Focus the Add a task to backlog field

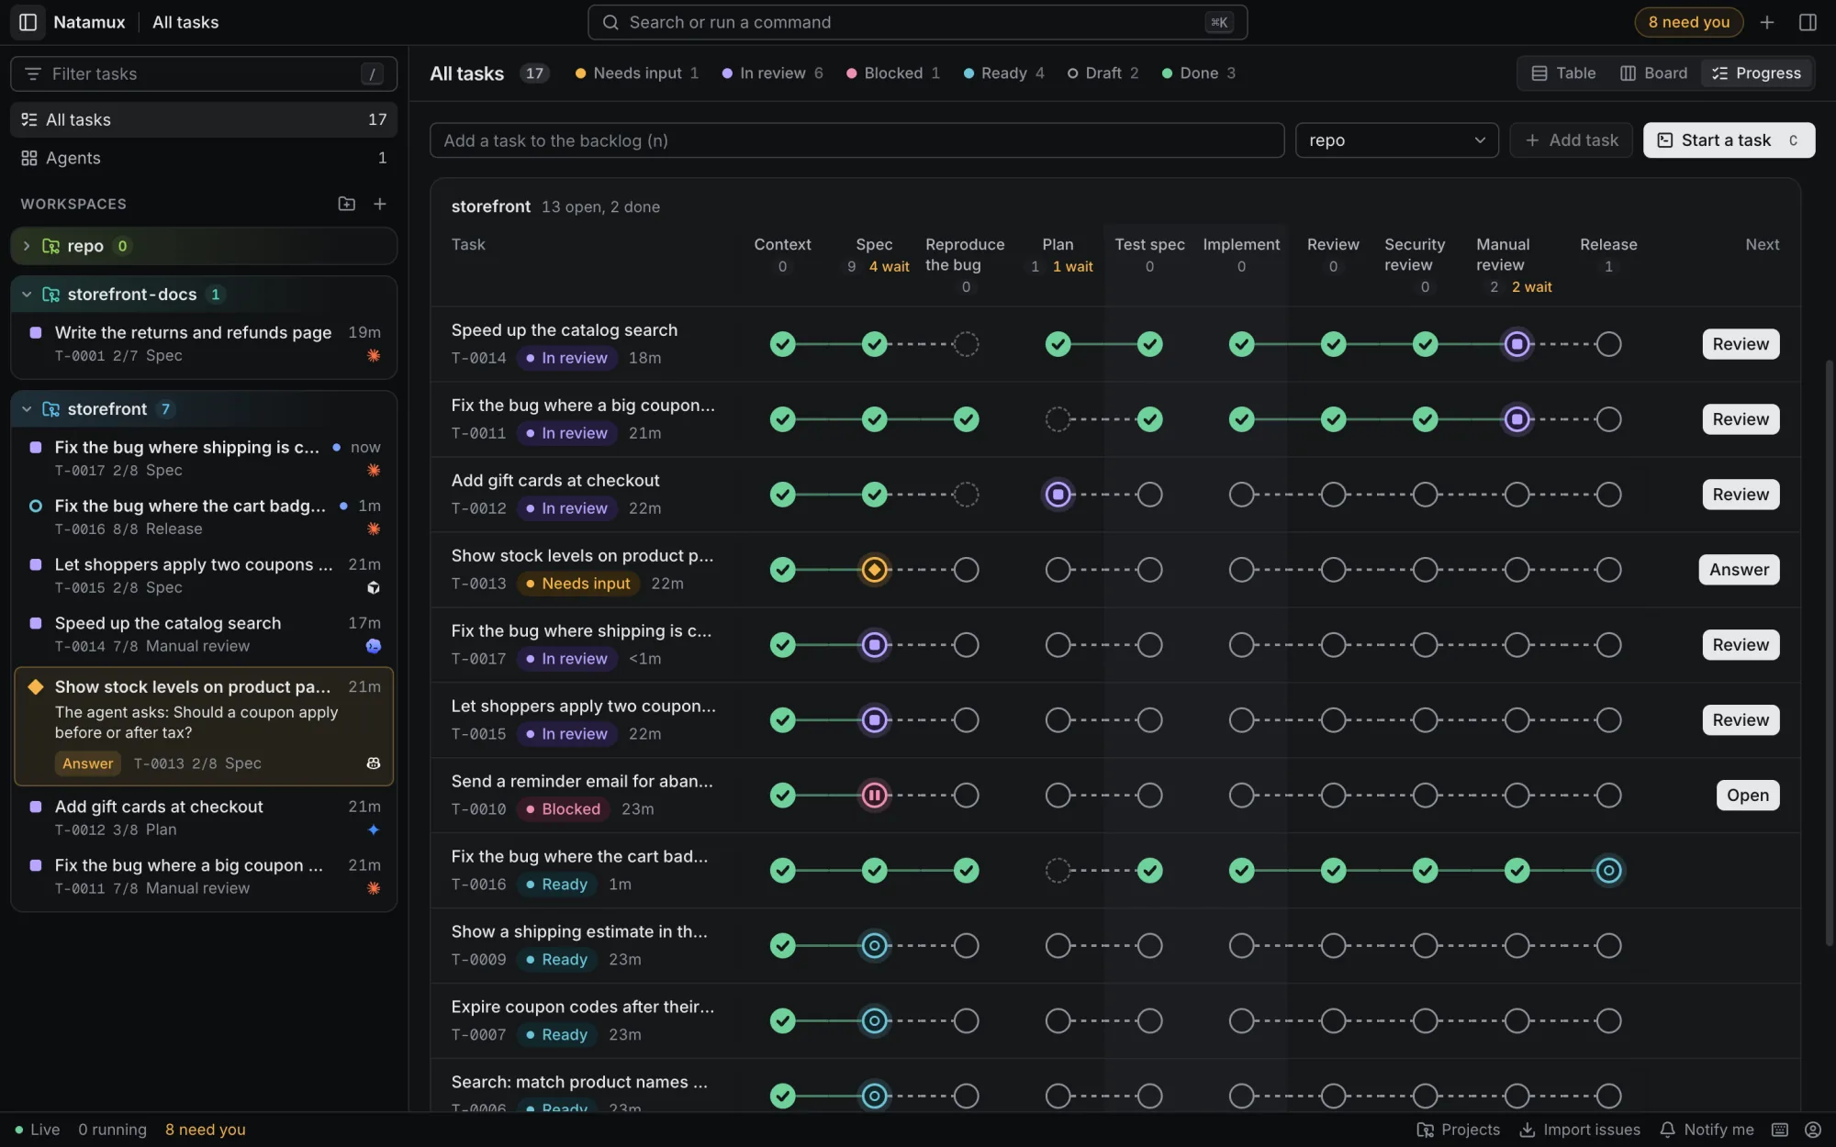coord(856,140)
